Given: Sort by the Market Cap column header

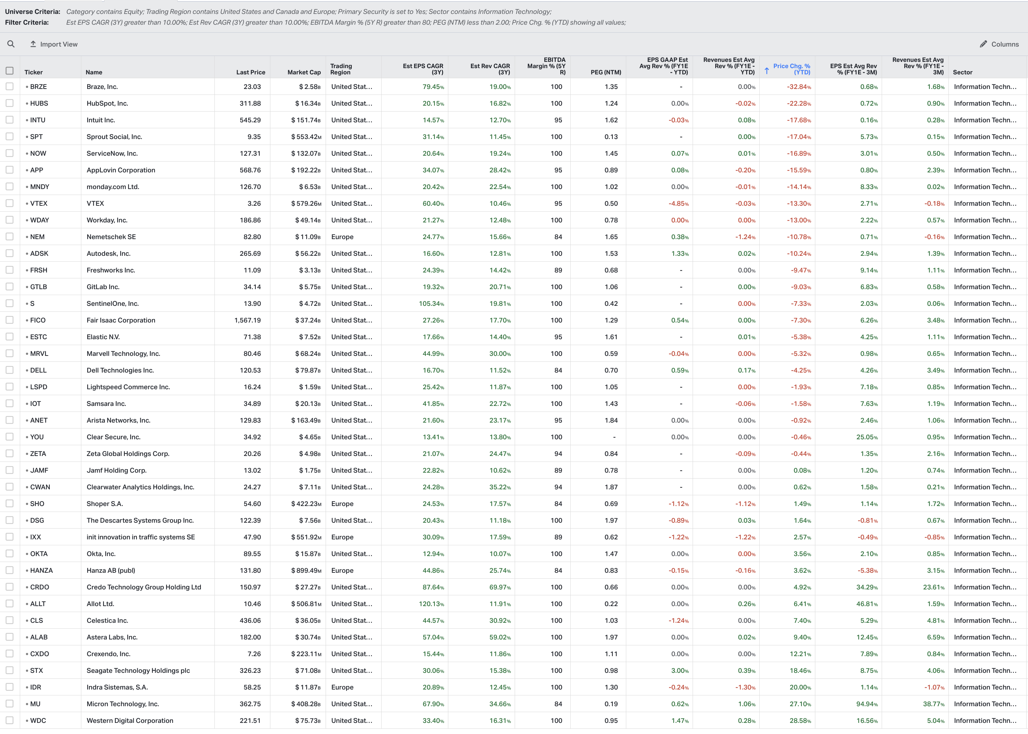Looking at the screenshot, I should [x=304, y=72].
